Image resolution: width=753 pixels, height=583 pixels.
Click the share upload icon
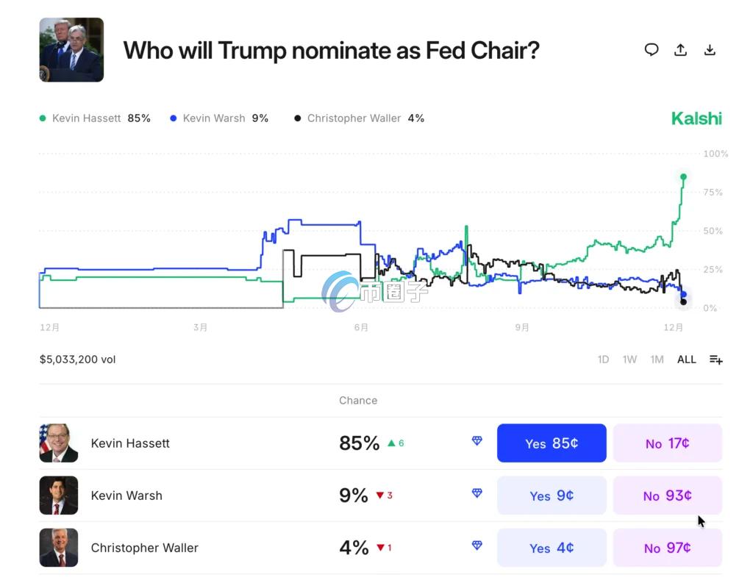681,50
